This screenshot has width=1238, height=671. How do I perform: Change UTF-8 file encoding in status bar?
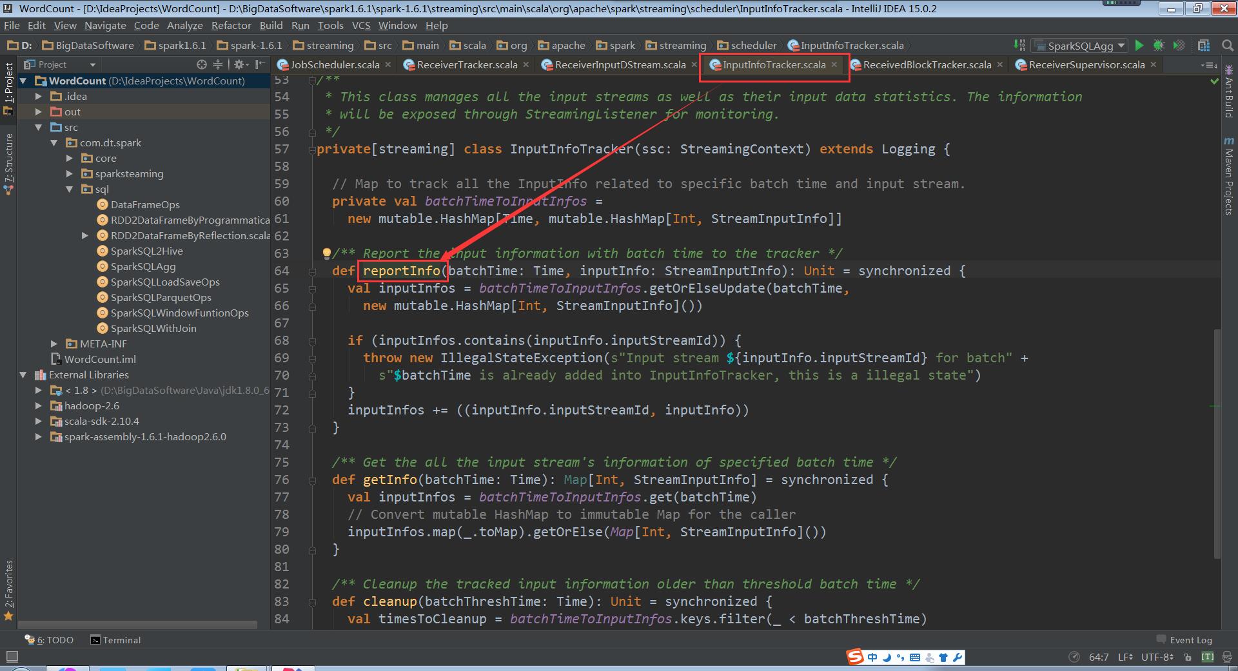[1157, 657]
